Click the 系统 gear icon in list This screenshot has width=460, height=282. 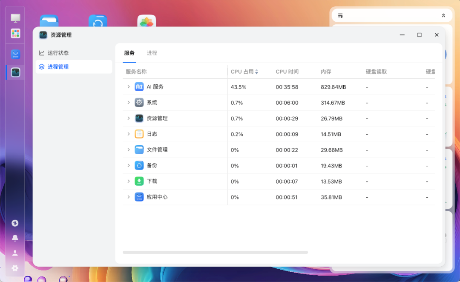pos(139,103)
